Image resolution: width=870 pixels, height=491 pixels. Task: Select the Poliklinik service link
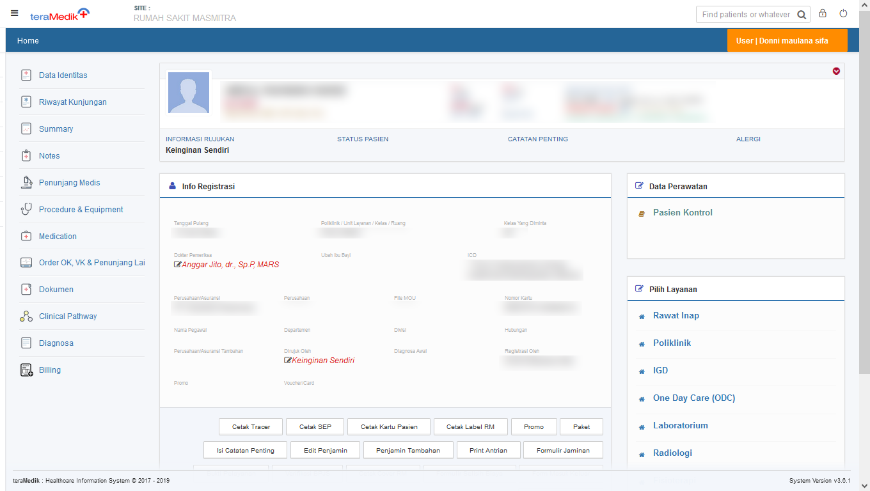click(x=672, y=343)
